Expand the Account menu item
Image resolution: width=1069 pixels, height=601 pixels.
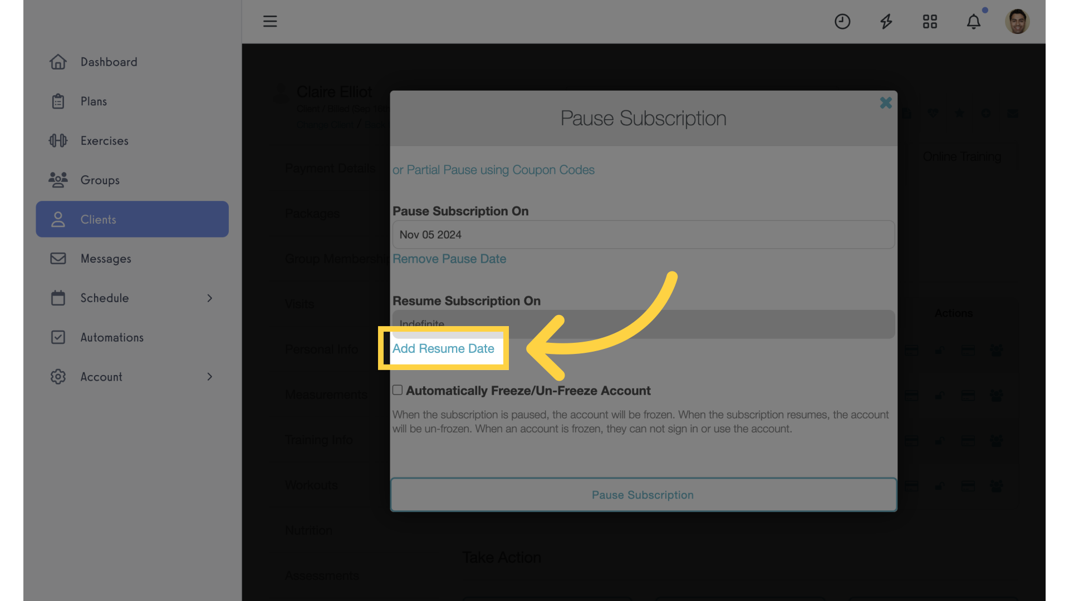[x=210, y=376]
